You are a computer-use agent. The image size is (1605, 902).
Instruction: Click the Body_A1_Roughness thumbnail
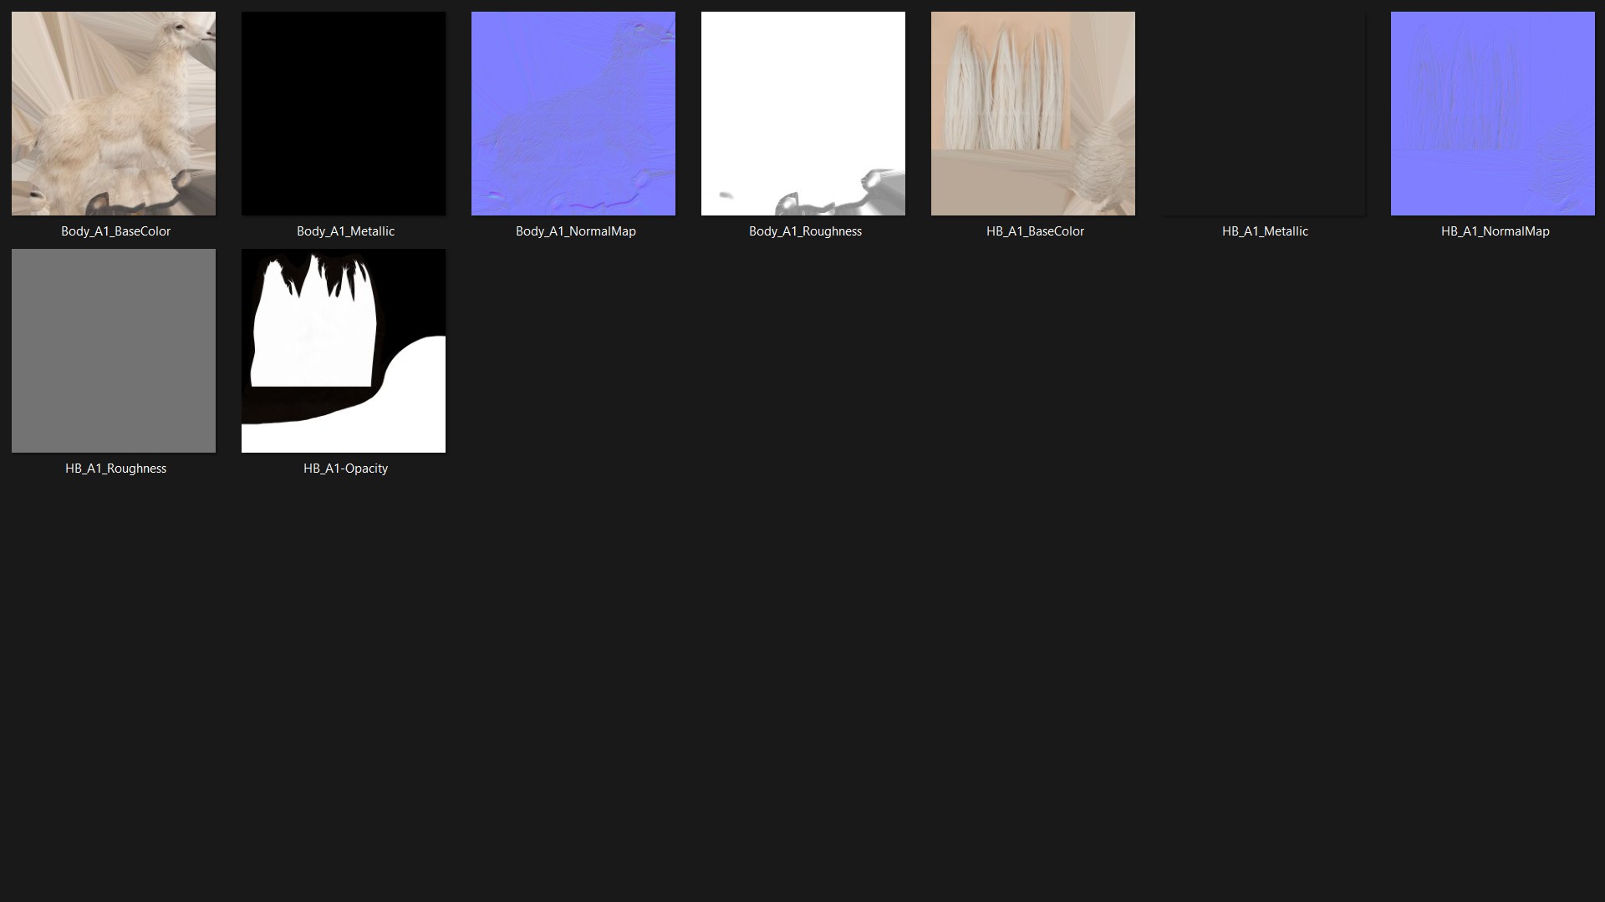click(x=803, y=114)
